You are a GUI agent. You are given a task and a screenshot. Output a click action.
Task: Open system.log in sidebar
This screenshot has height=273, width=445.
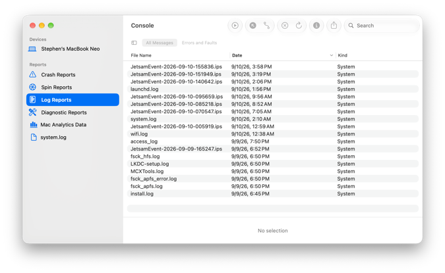coord(73,137)
